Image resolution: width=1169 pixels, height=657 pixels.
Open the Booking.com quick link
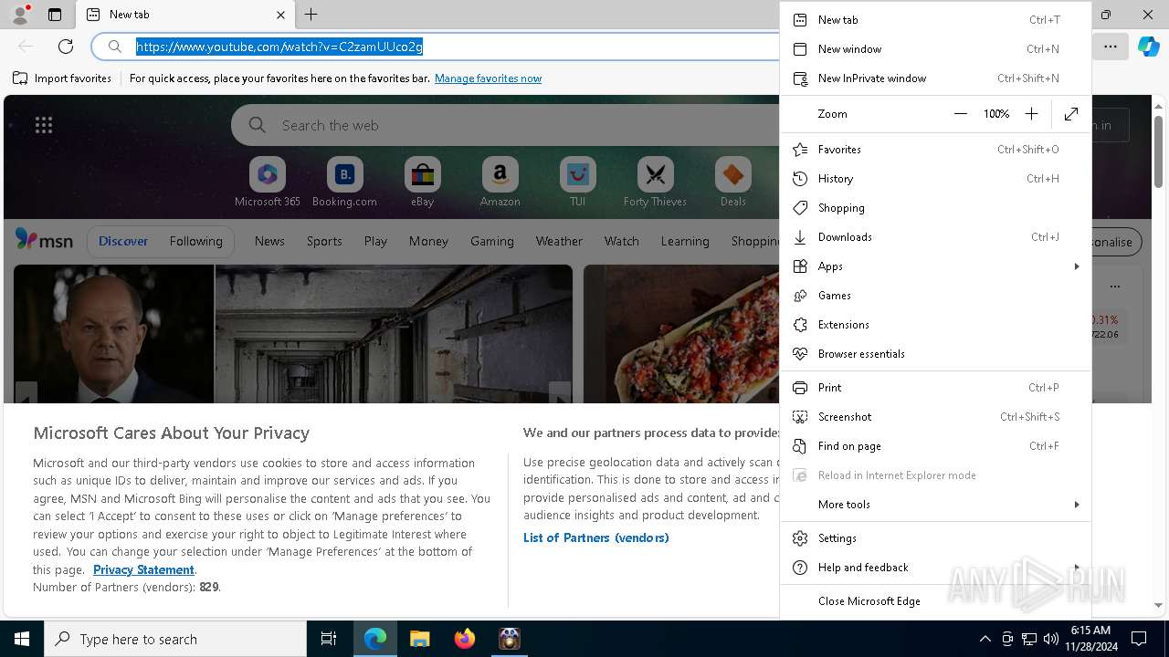(344, 182)
